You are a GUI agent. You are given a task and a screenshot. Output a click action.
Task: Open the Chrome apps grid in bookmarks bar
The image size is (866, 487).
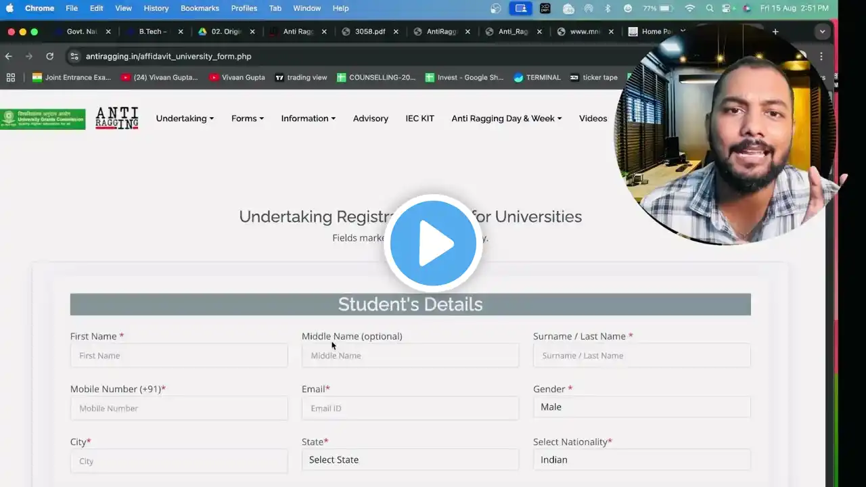click(x=10, y=77)
